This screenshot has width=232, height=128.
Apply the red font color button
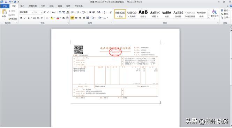58,18
